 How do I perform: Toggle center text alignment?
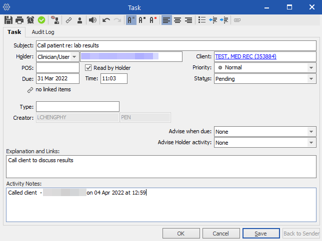click(x=177, y=20)
